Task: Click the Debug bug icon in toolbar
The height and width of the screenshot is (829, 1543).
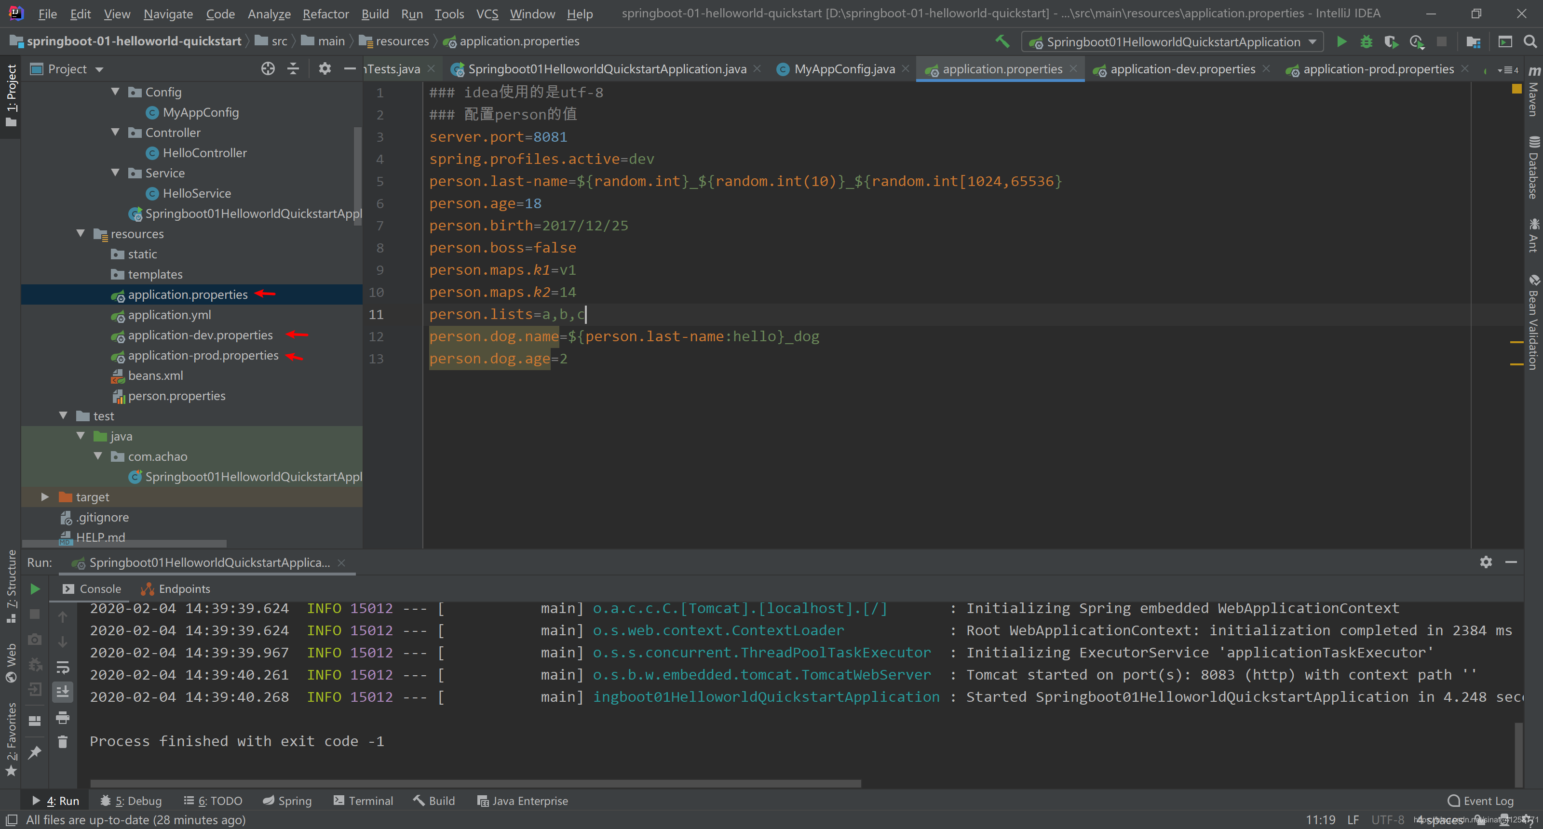Action: tap(1367, 41)
